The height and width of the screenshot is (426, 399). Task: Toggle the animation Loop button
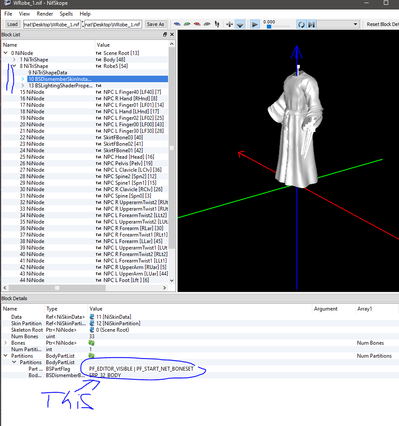click(x=301, y=25)
